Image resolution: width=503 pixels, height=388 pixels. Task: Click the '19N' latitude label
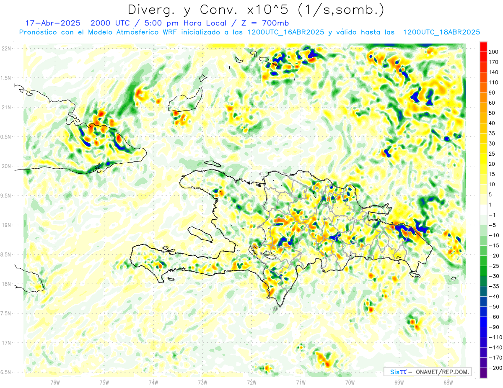tap(6, 225)
